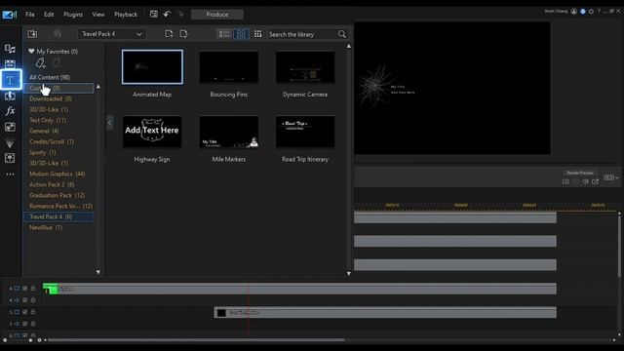Lock video track 5

[x=33, y=312]
